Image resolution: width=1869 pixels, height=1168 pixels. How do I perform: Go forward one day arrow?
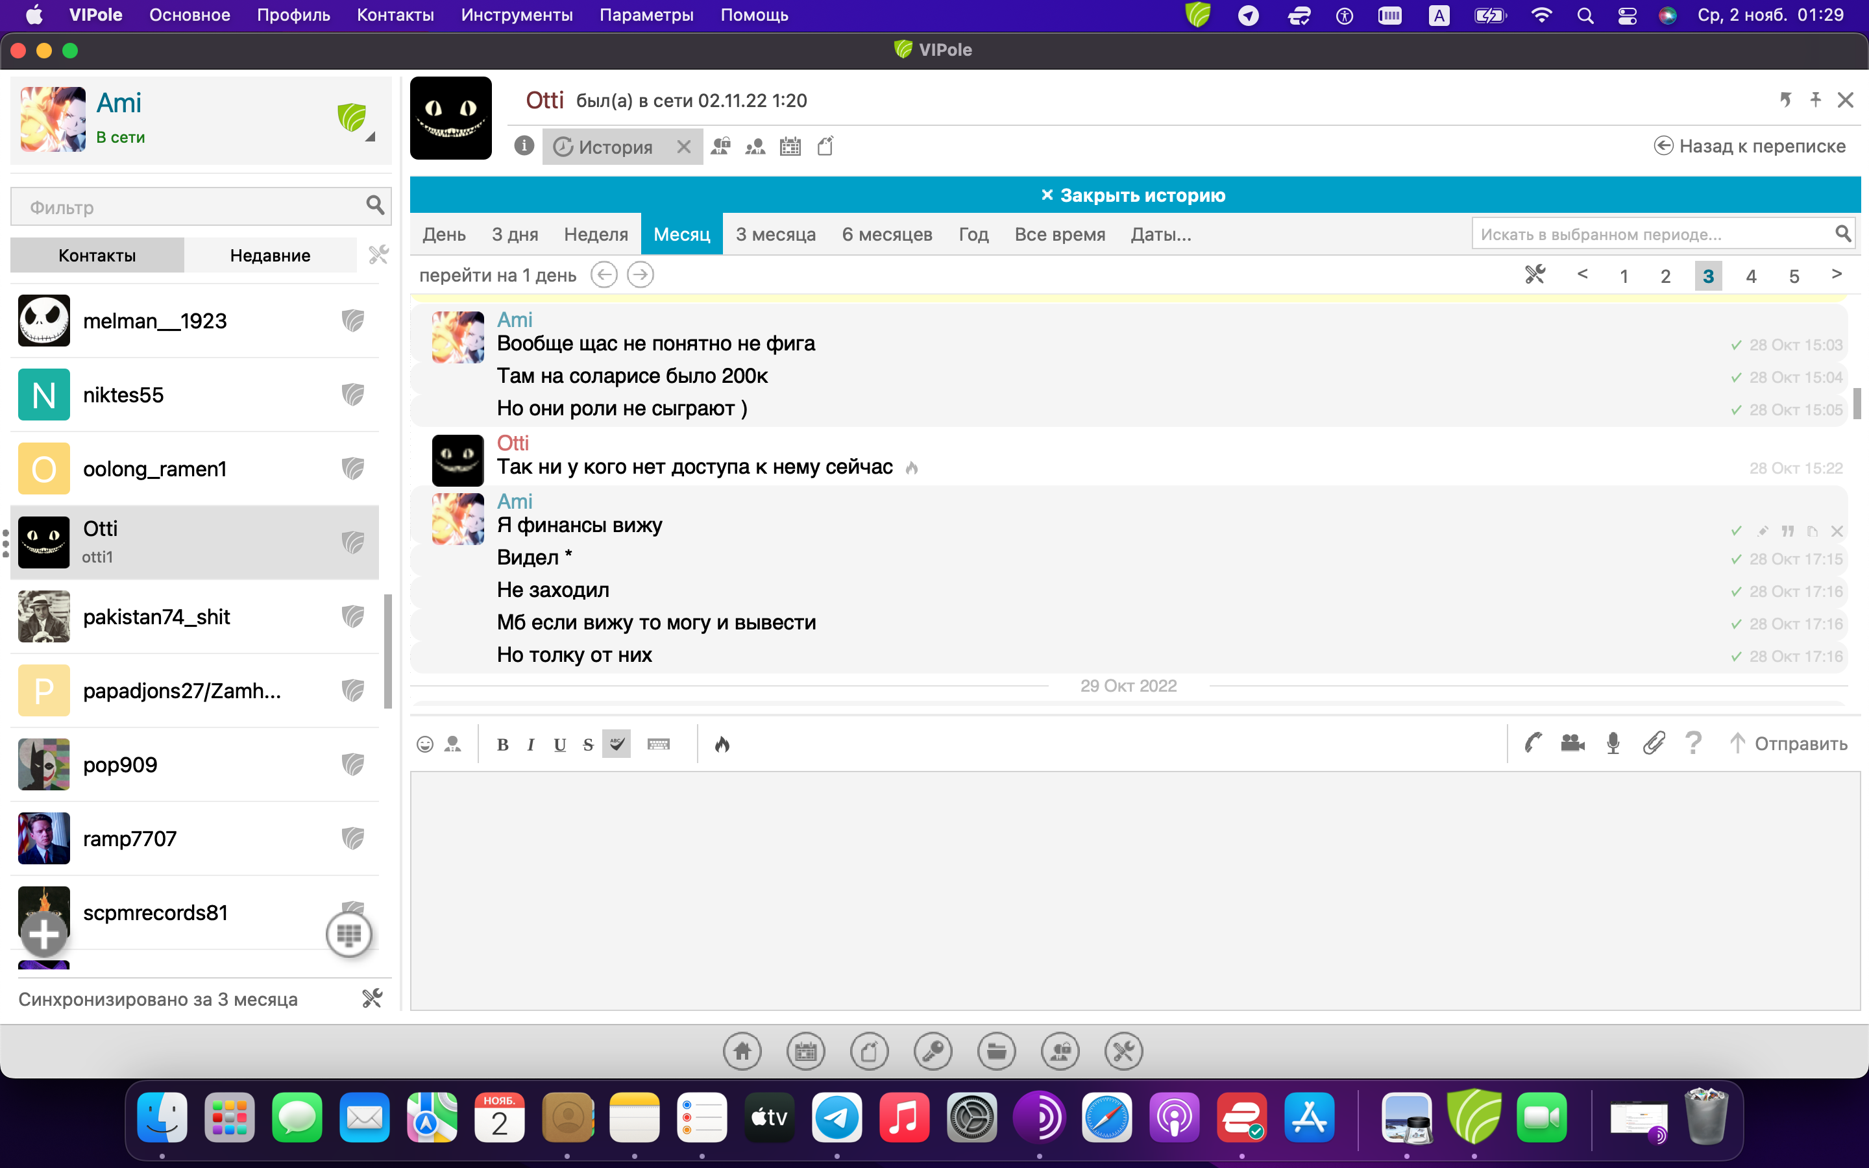[x=641, y=274]
